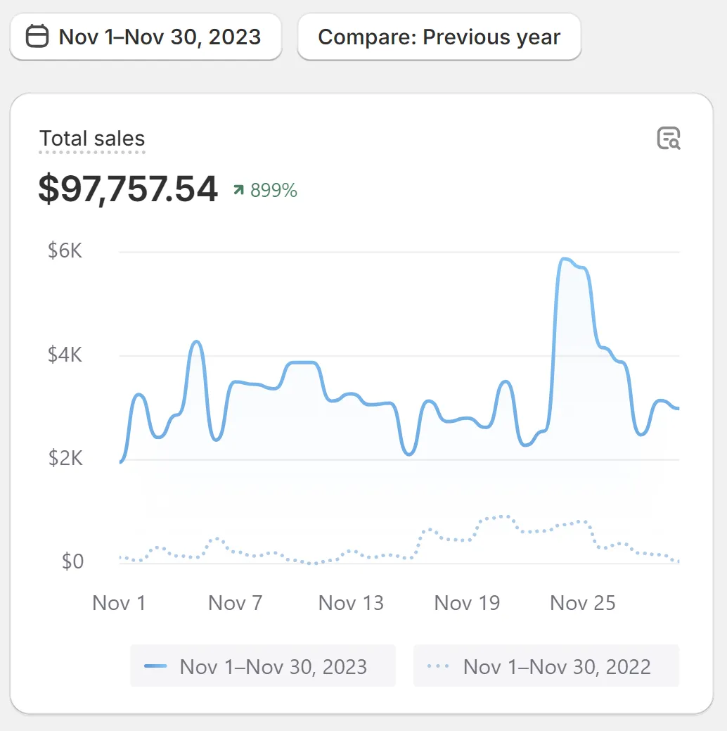
Task: Click the $6K y-axis label
Action: click(65, 250)
